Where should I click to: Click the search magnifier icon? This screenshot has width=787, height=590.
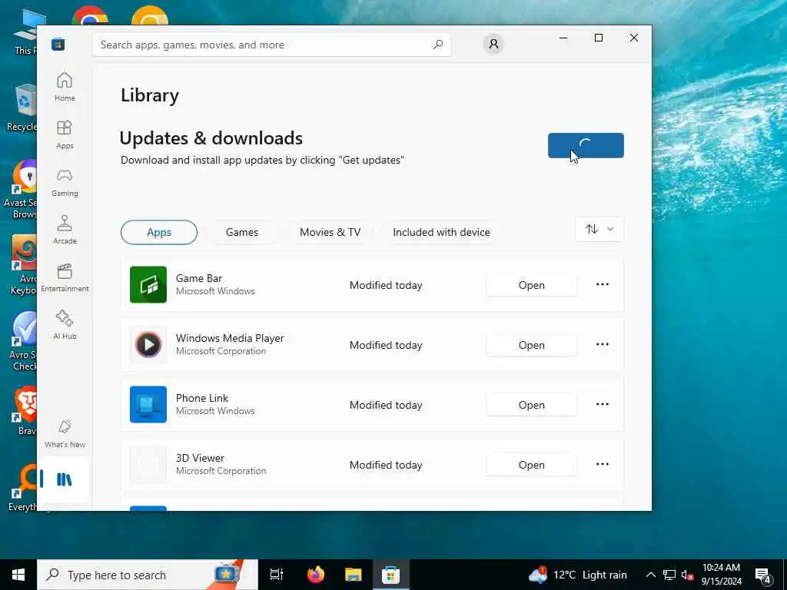click(x=438, y=45)
